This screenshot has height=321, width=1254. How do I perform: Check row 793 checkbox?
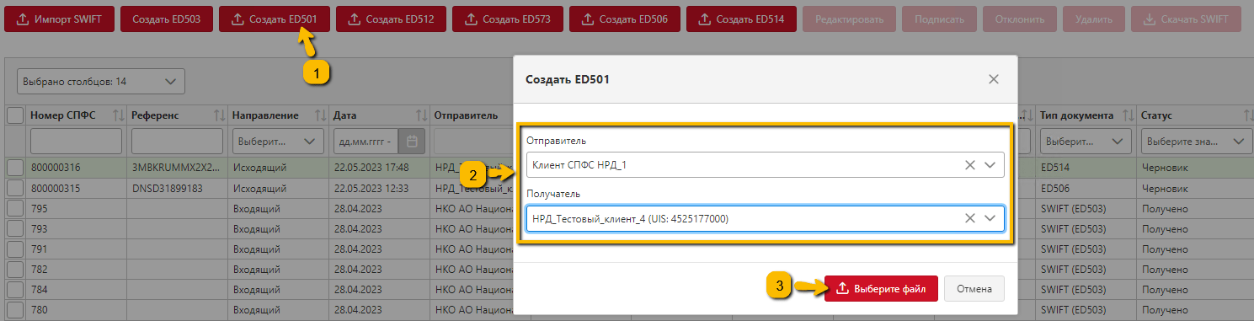click(15, 228)
